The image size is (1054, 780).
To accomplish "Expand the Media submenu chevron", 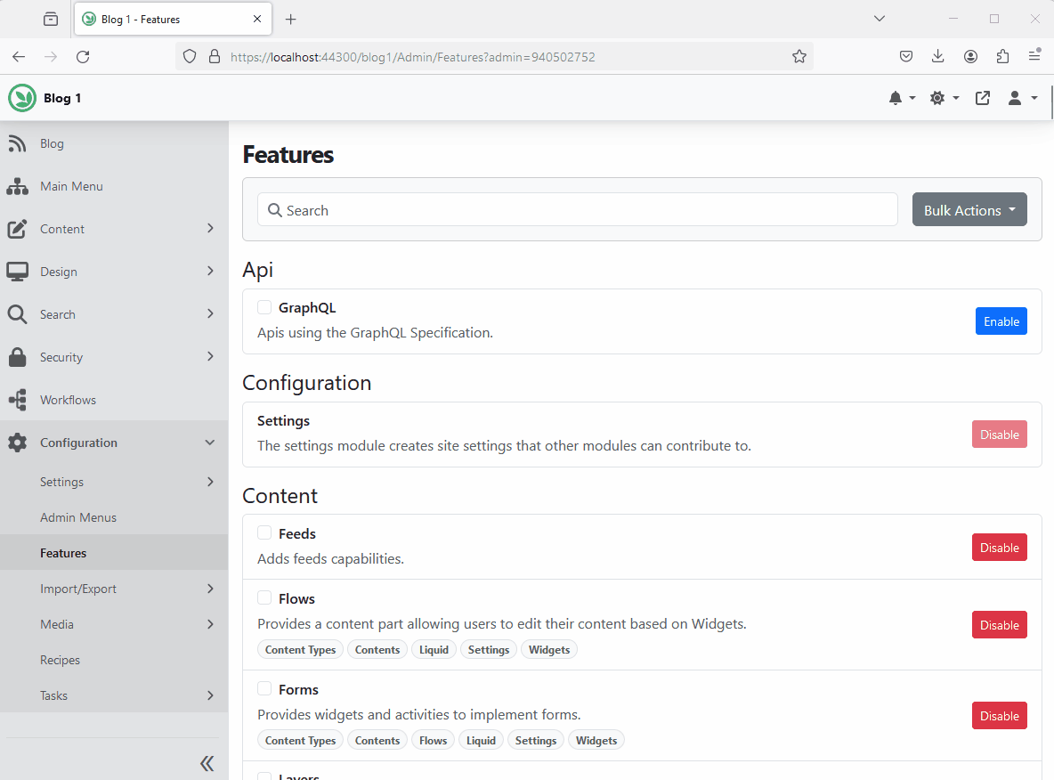I will coord(210,624).
